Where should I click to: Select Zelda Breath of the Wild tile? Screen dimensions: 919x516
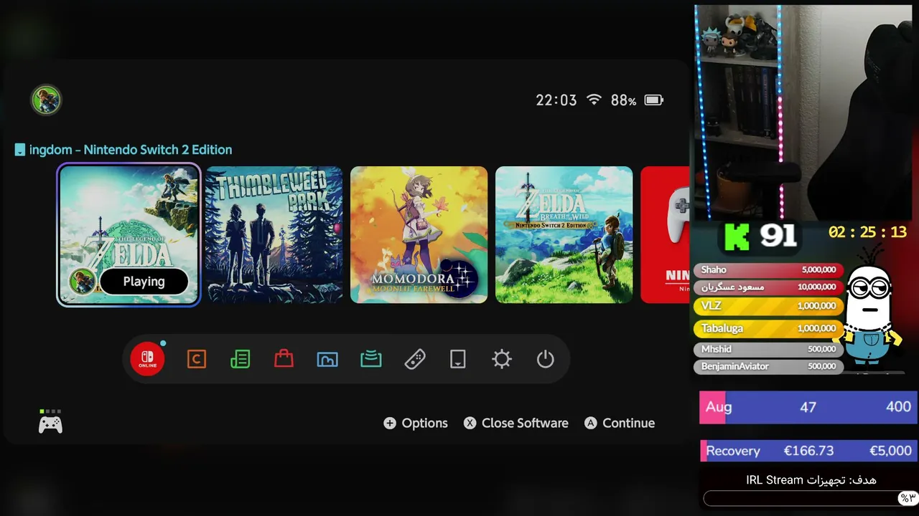tap(564, 235)
